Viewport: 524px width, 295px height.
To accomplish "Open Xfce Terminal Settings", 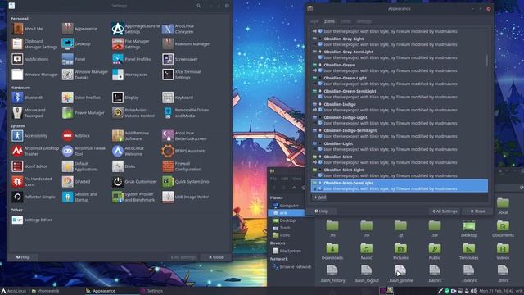I will (x=182, y=75).
